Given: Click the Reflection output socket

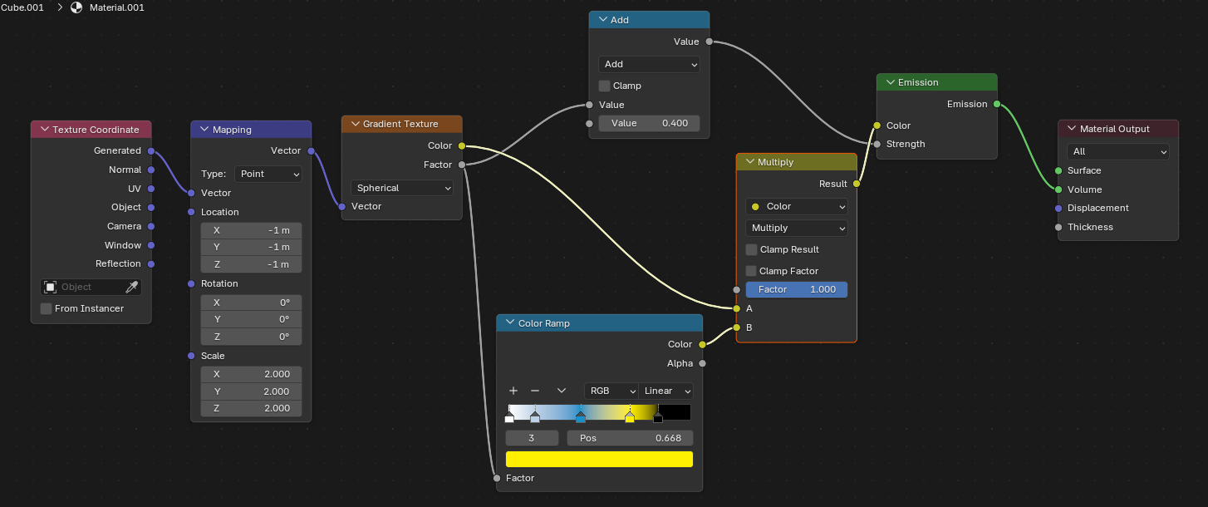Looking at the screenshot, I should (x=150, y=263).
